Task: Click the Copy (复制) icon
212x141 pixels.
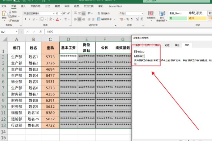Action: (10, 16)
